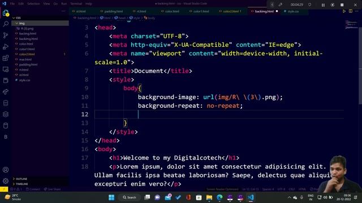The width and height of the screenshot is (362, 203).
Task: Open Microsoft Edge from taskbar
Action: (219, 197)
